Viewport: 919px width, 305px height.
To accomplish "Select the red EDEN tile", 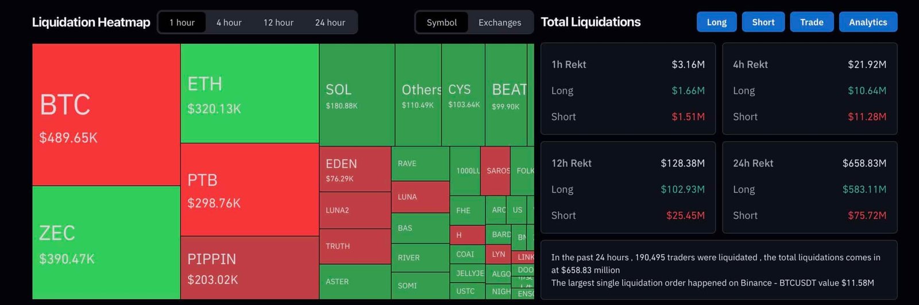I will (354, 169).
